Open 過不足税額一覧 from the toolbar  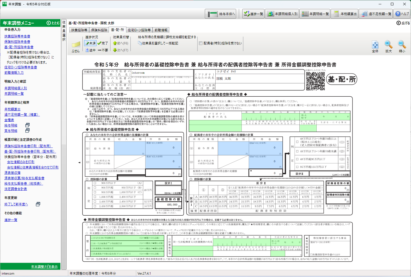click(x=377, y=14)
